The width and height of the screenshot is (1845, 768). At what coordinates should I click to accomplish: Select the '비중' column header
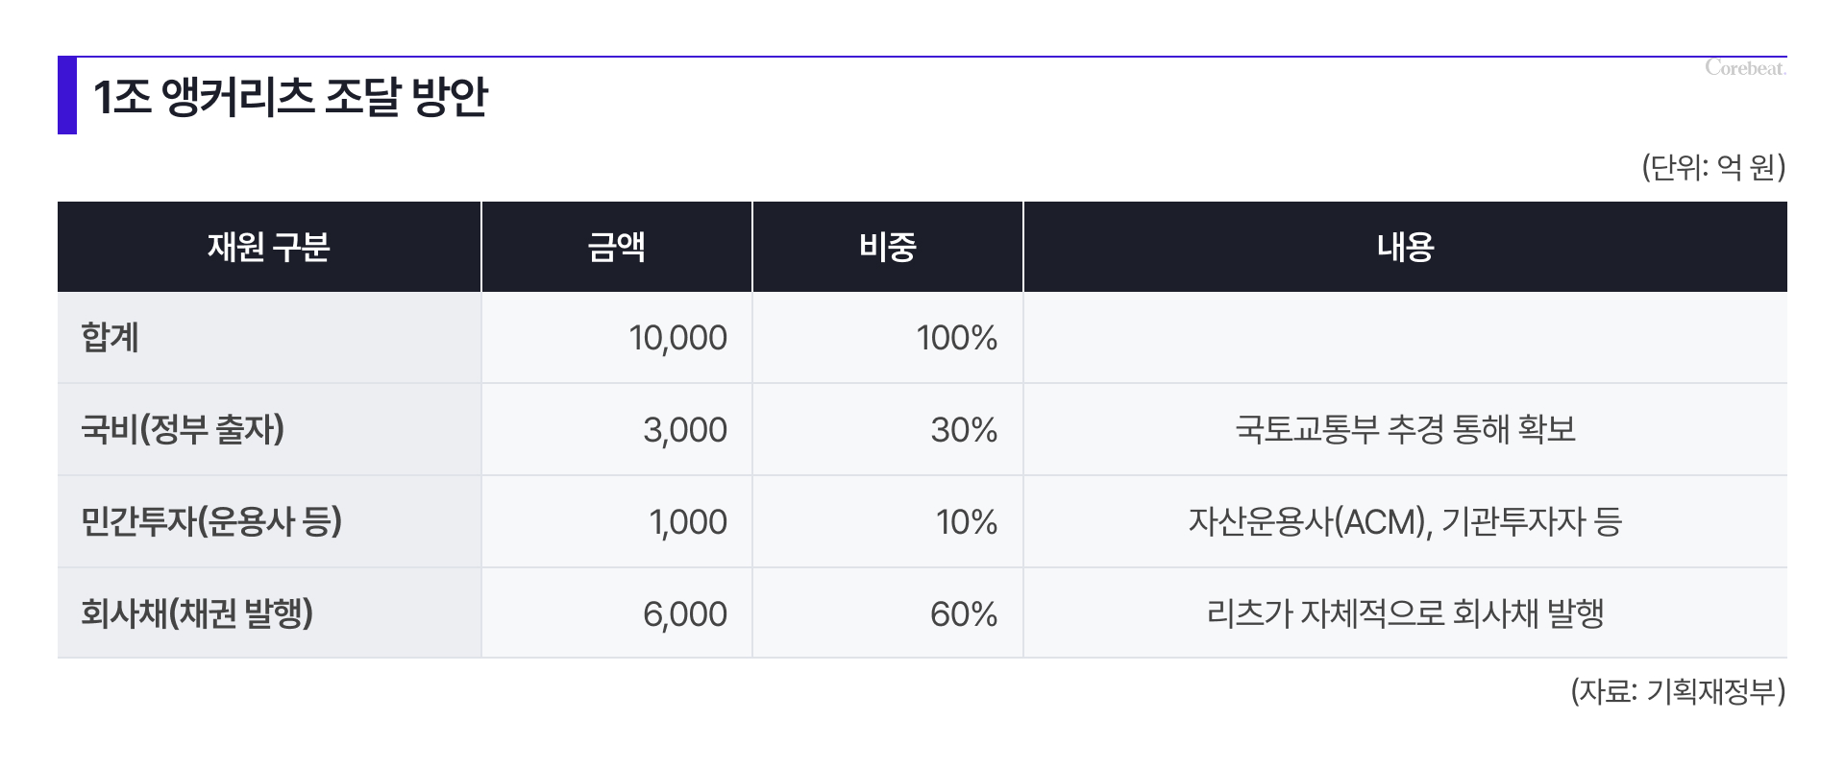click(887, 248)
